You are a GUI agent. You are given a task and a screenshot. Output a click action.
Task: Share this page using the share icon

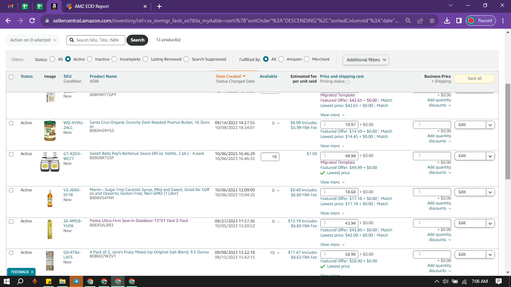420,21
